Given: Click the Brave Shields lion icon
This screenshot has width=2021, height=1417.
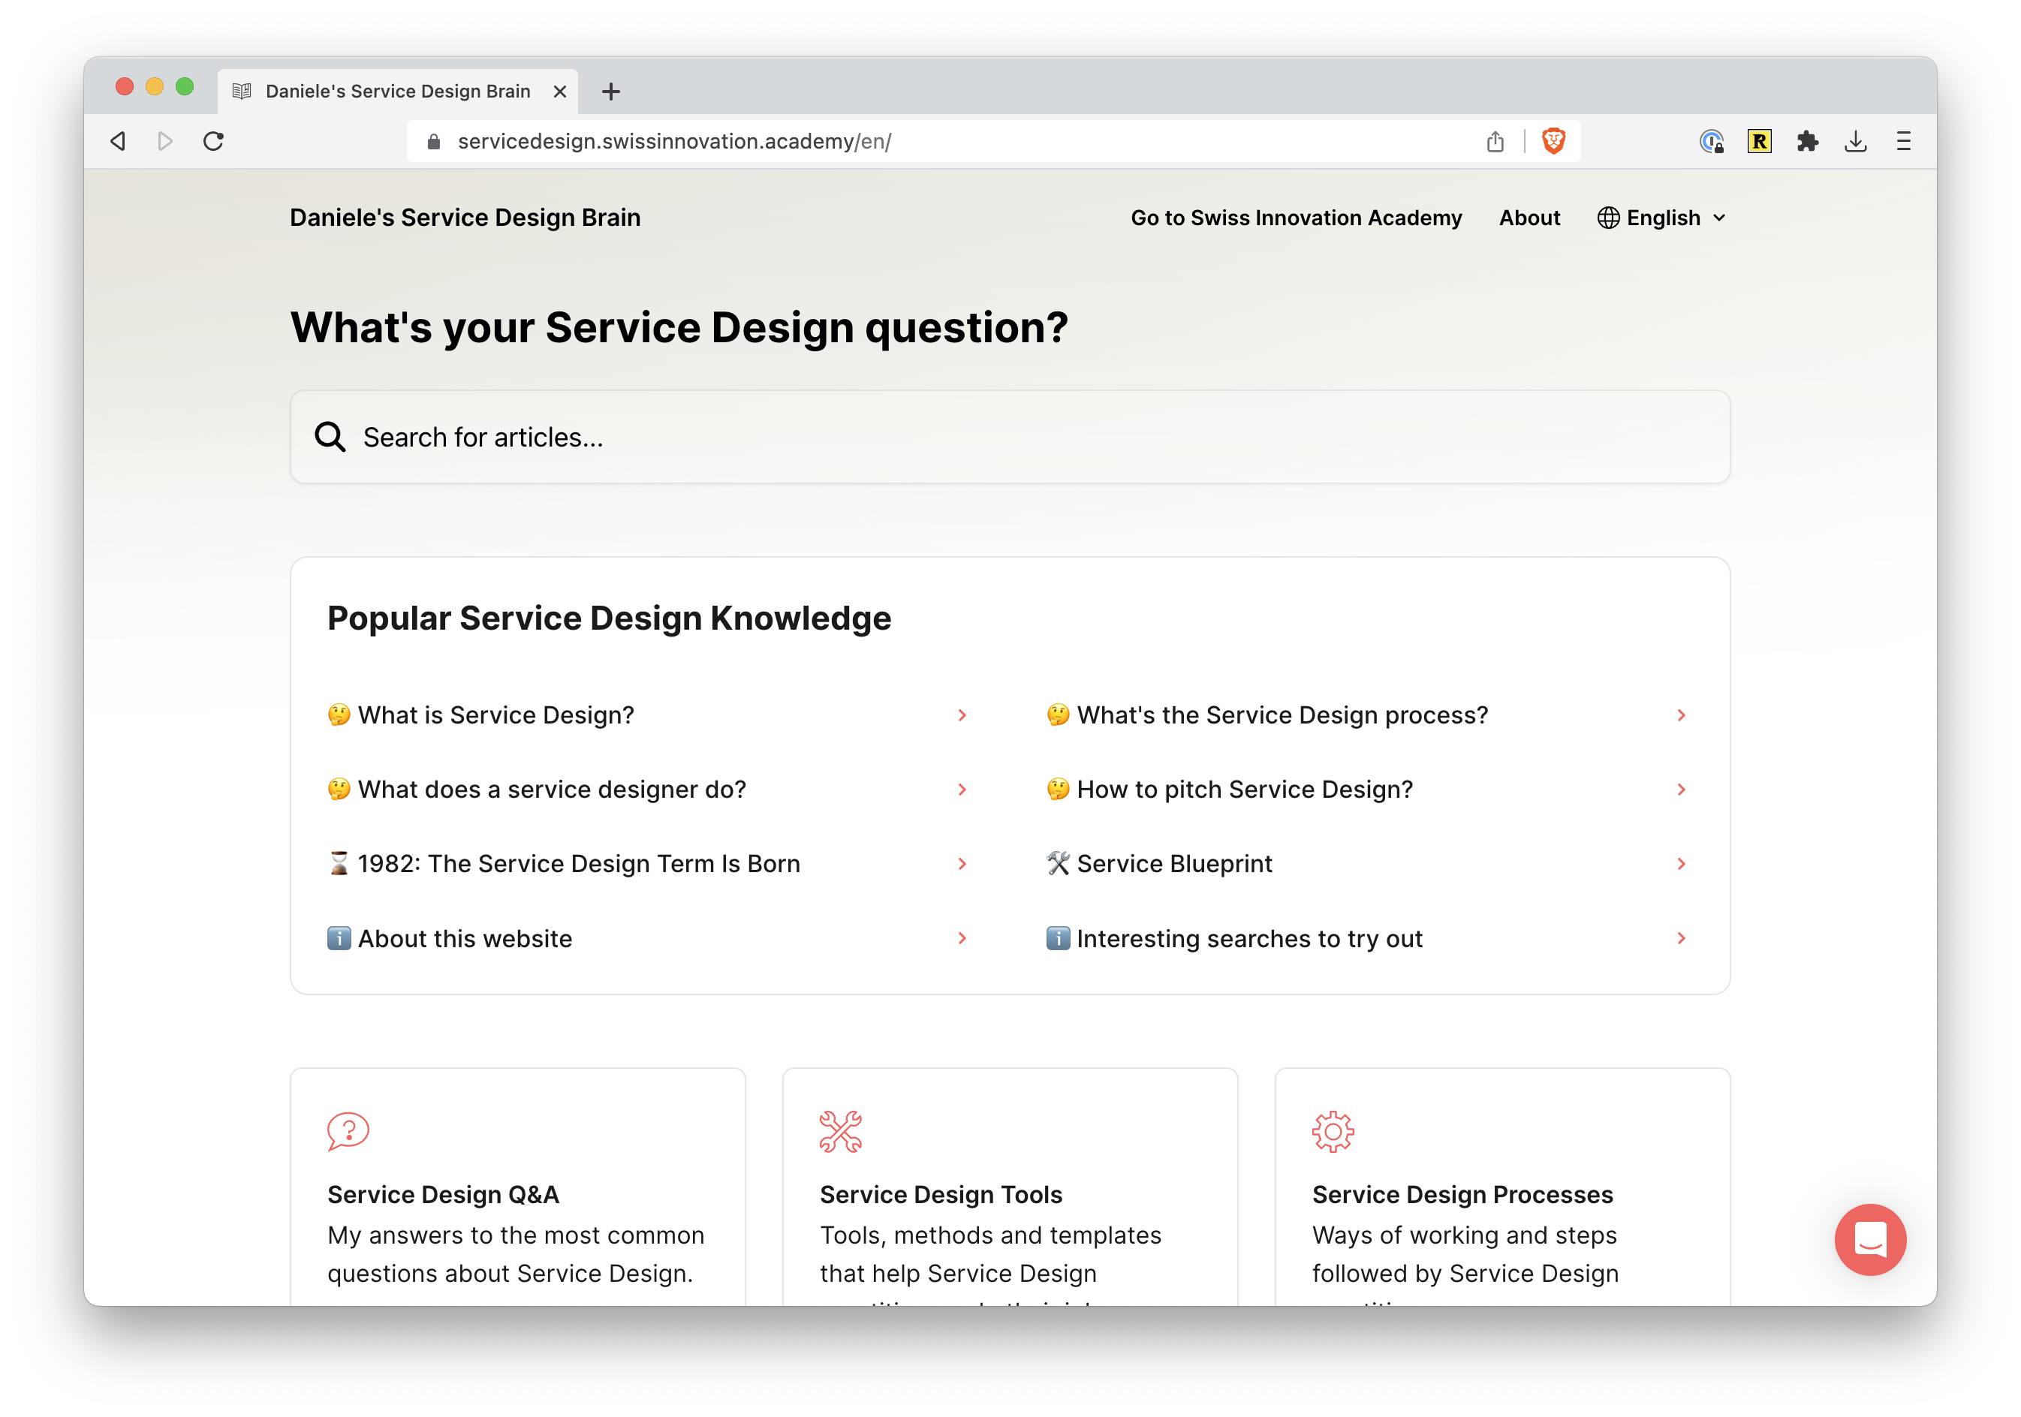Looking at the screenshot, I should tap(1553, 141).
